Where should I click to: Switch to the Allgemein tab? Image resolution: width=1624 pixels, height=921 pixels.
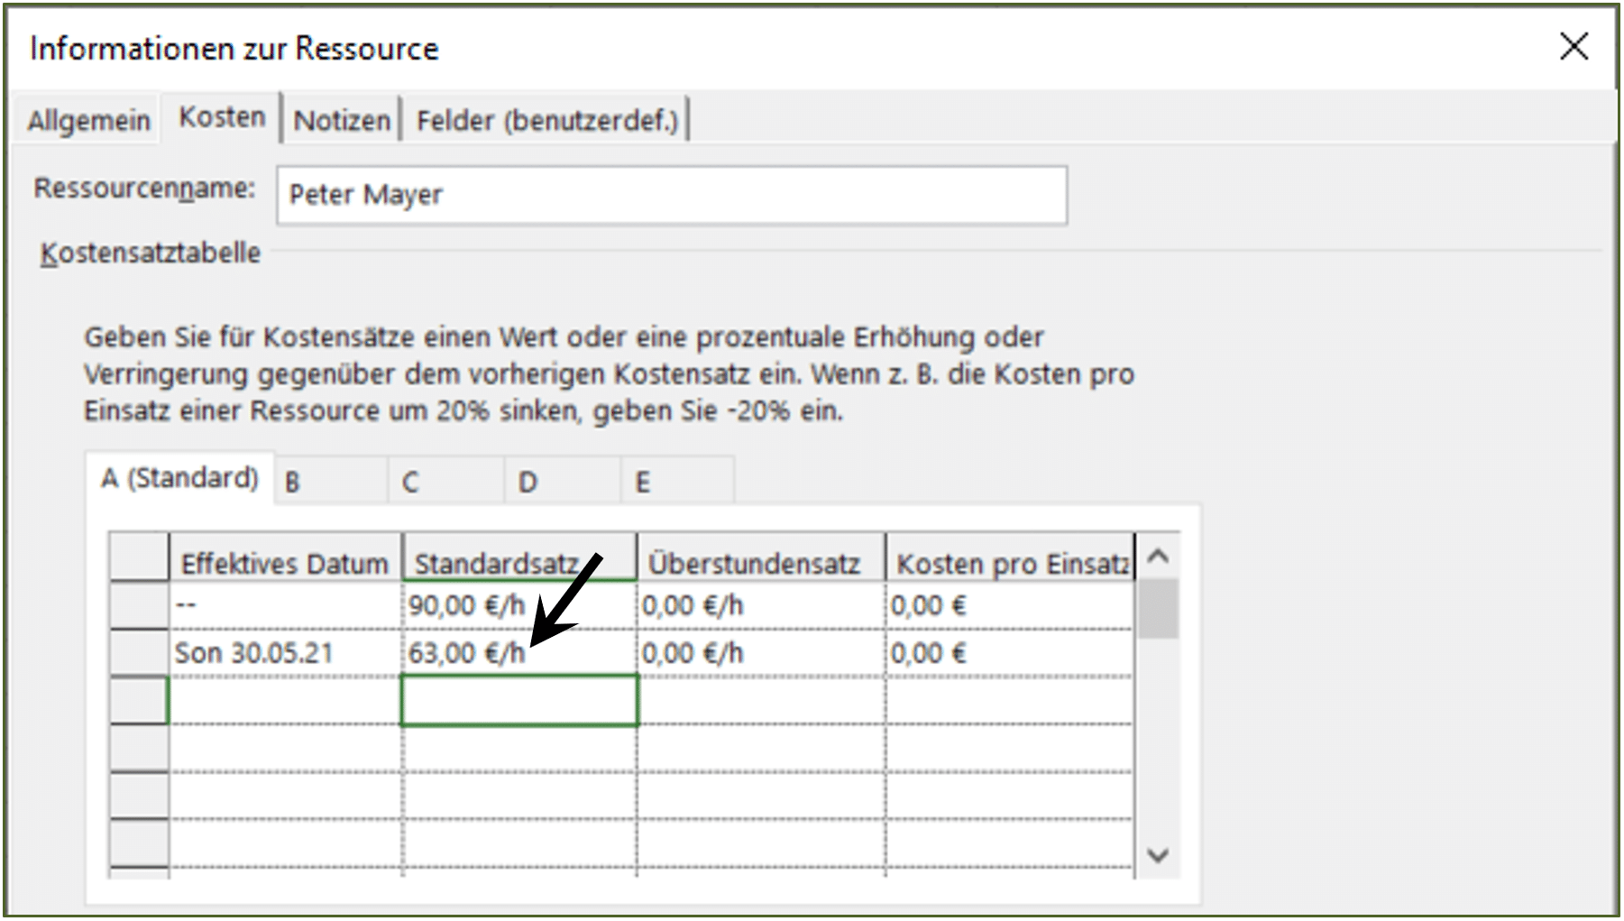88,120
